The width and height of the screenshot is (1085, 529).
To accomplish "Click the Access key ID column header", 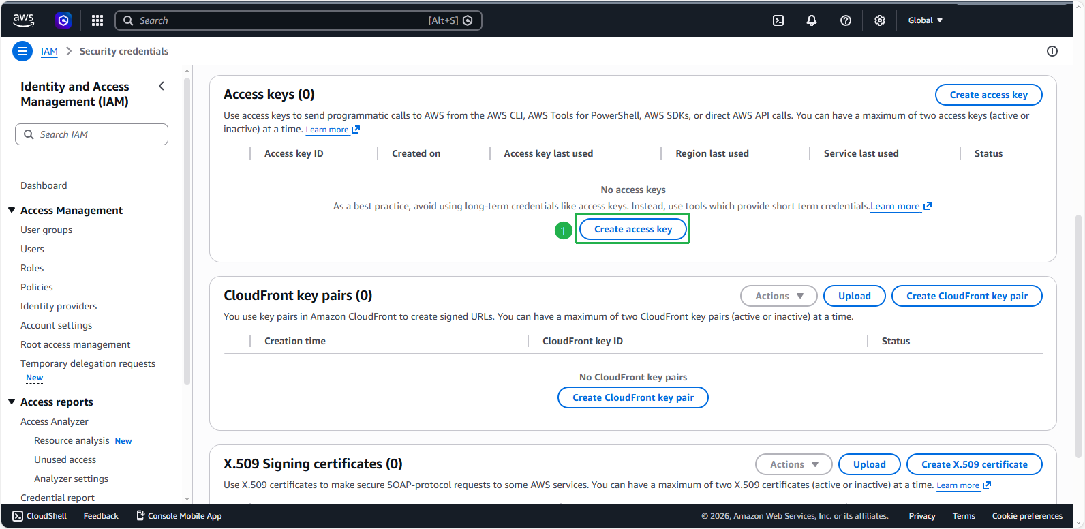I will tap(294, 153).
